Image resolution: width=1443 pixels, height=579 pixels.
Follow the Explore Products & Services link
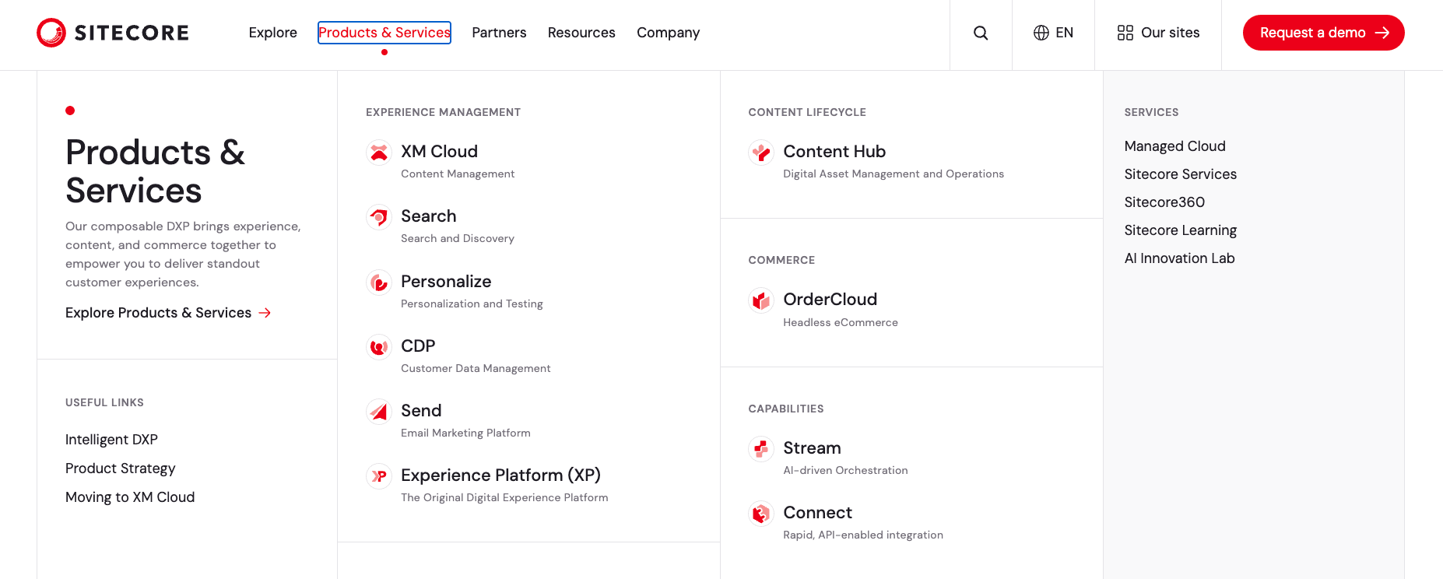(168, 313)
